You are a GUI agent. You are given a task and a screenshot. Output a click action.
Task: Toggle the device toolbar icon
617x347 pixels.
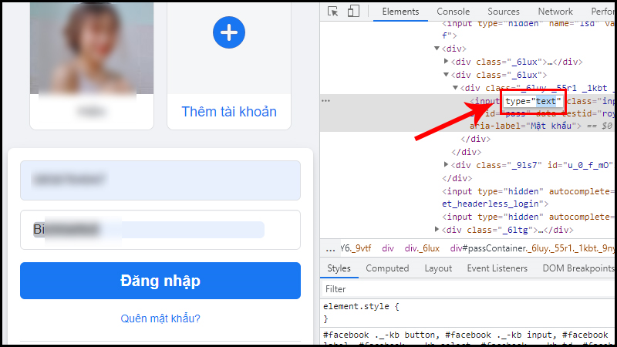click(x=353, y=11)
